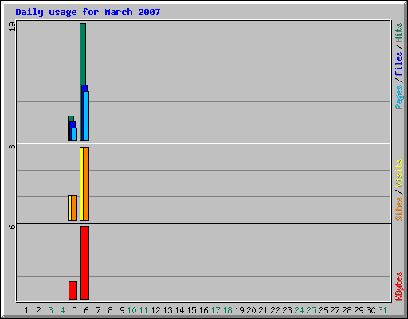Click the orange Sites bar for day 6
Viewport: 408px width, 319px height.
coord(86,183)
